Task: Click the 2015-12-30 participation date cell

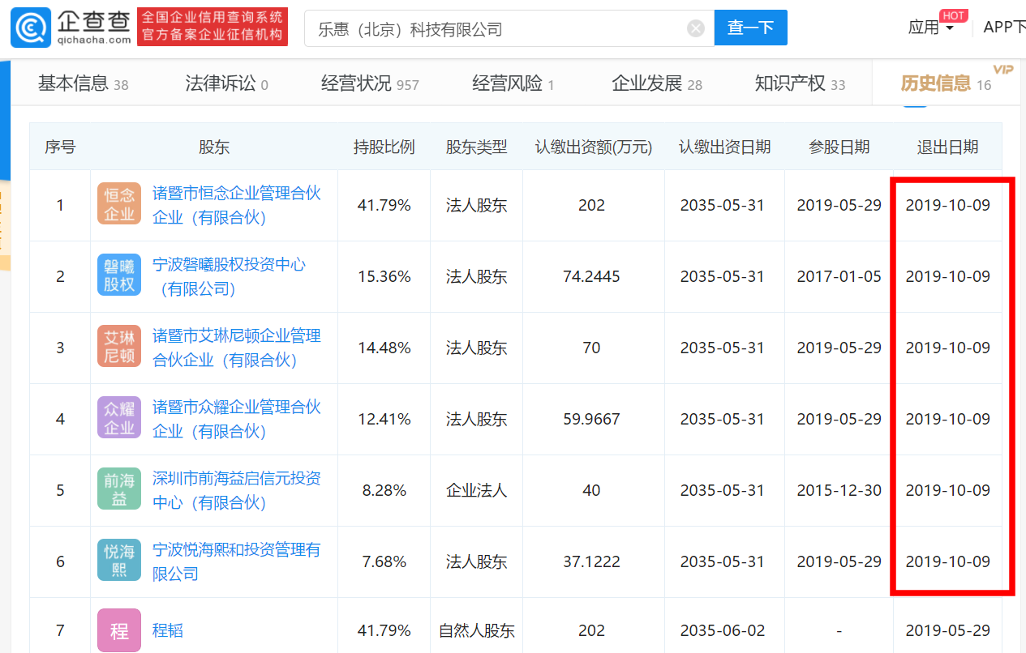Action: [x=839, y=491]
